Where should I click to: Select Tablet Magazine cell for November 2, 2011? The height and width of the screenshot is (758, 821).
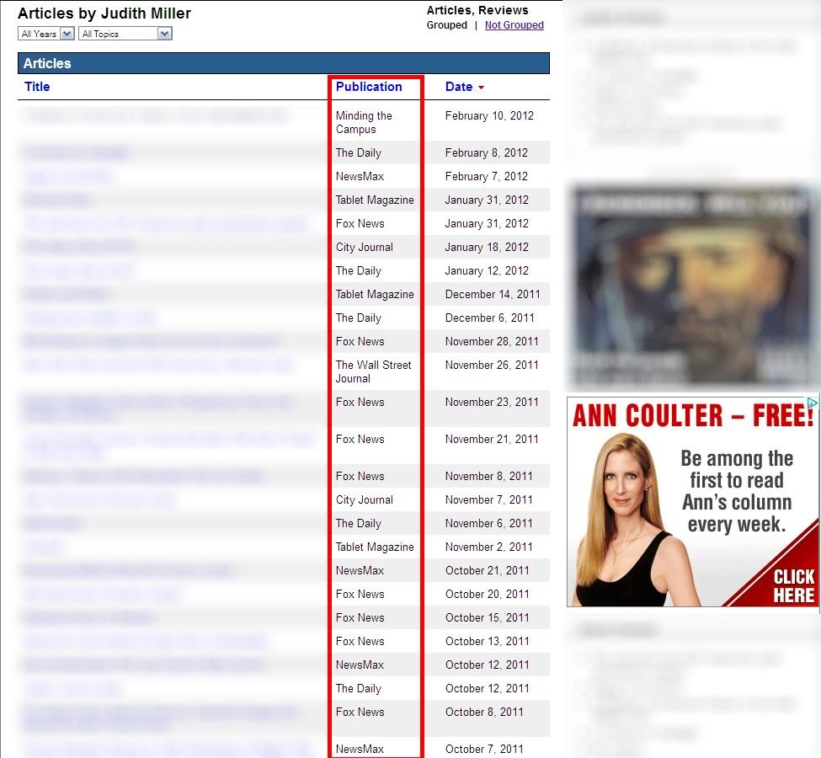click(x=375, y=547)
